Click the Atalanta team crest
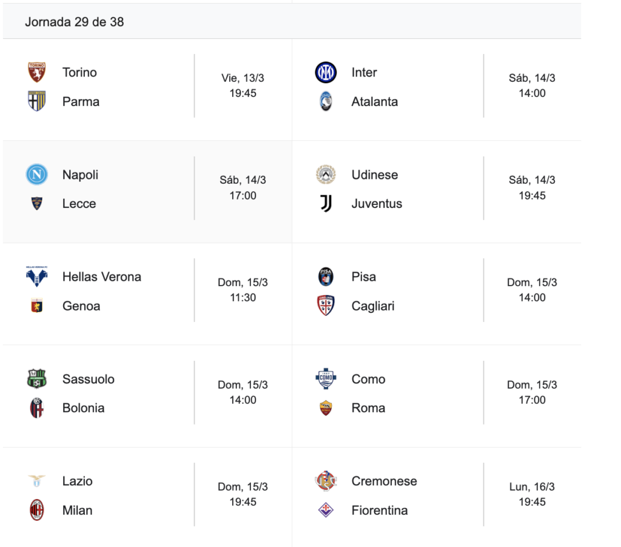The image size is (621, 547). point(326,101)
